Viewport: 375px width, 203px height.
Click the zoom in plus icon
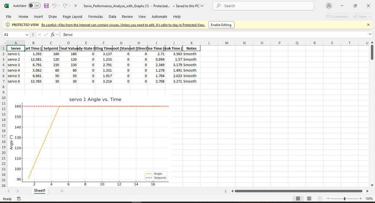[361, 199]
